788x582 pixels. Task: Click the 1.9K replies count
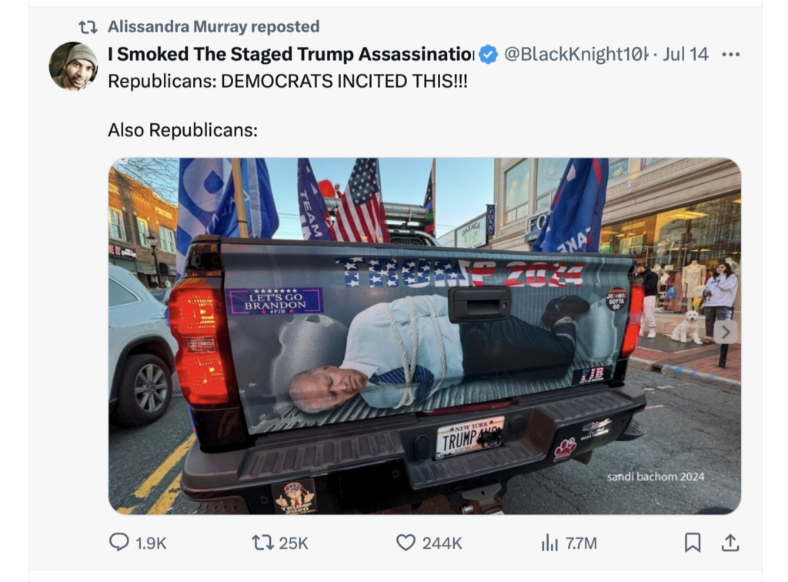tap(151, 544)
